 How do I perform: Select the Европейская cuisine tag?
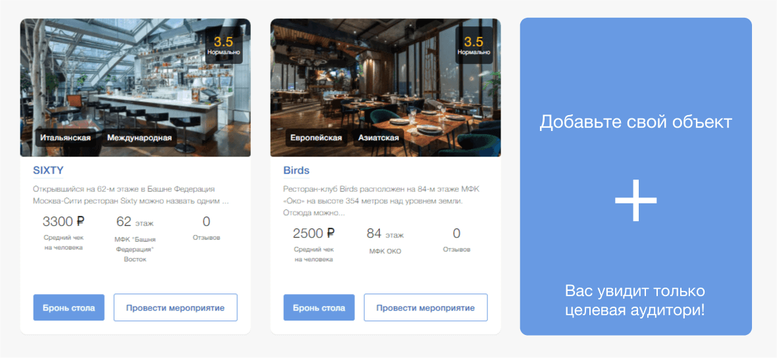pos(316,138)
